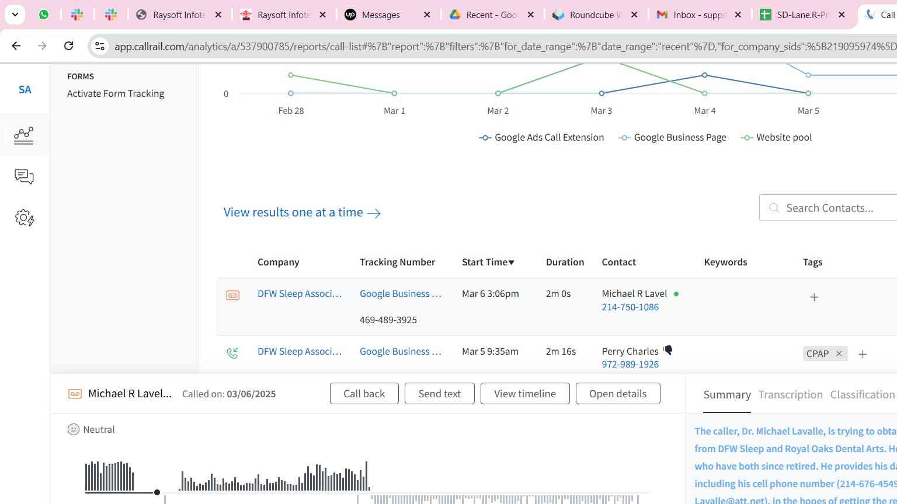Open Google Business tracking number, Mar 5 row

tap(401, 351)
